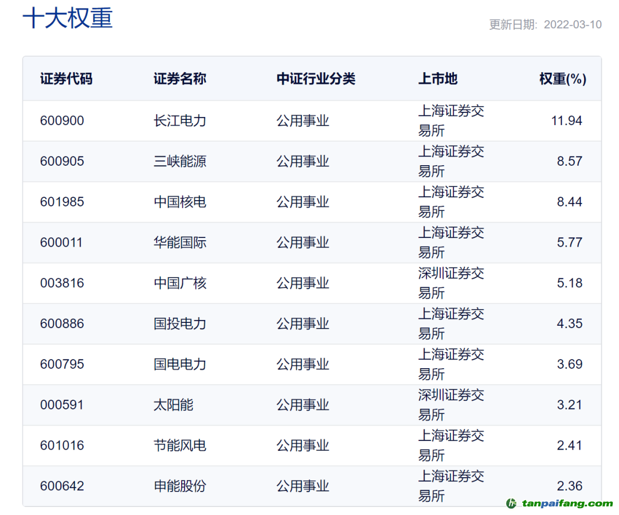Viewport: 619px width, 515px height.
Task: Click on 三峡能源 in the name column
Action: tap(179, 161)
